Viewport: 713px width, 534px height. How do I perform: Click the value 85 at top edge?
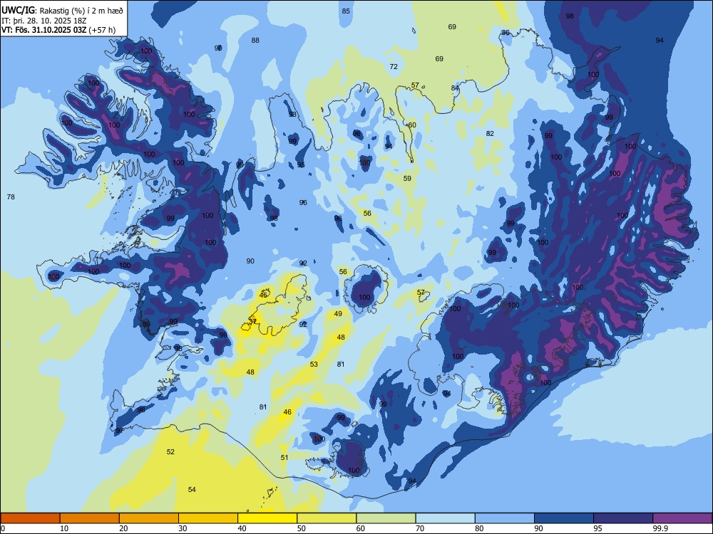346,11
